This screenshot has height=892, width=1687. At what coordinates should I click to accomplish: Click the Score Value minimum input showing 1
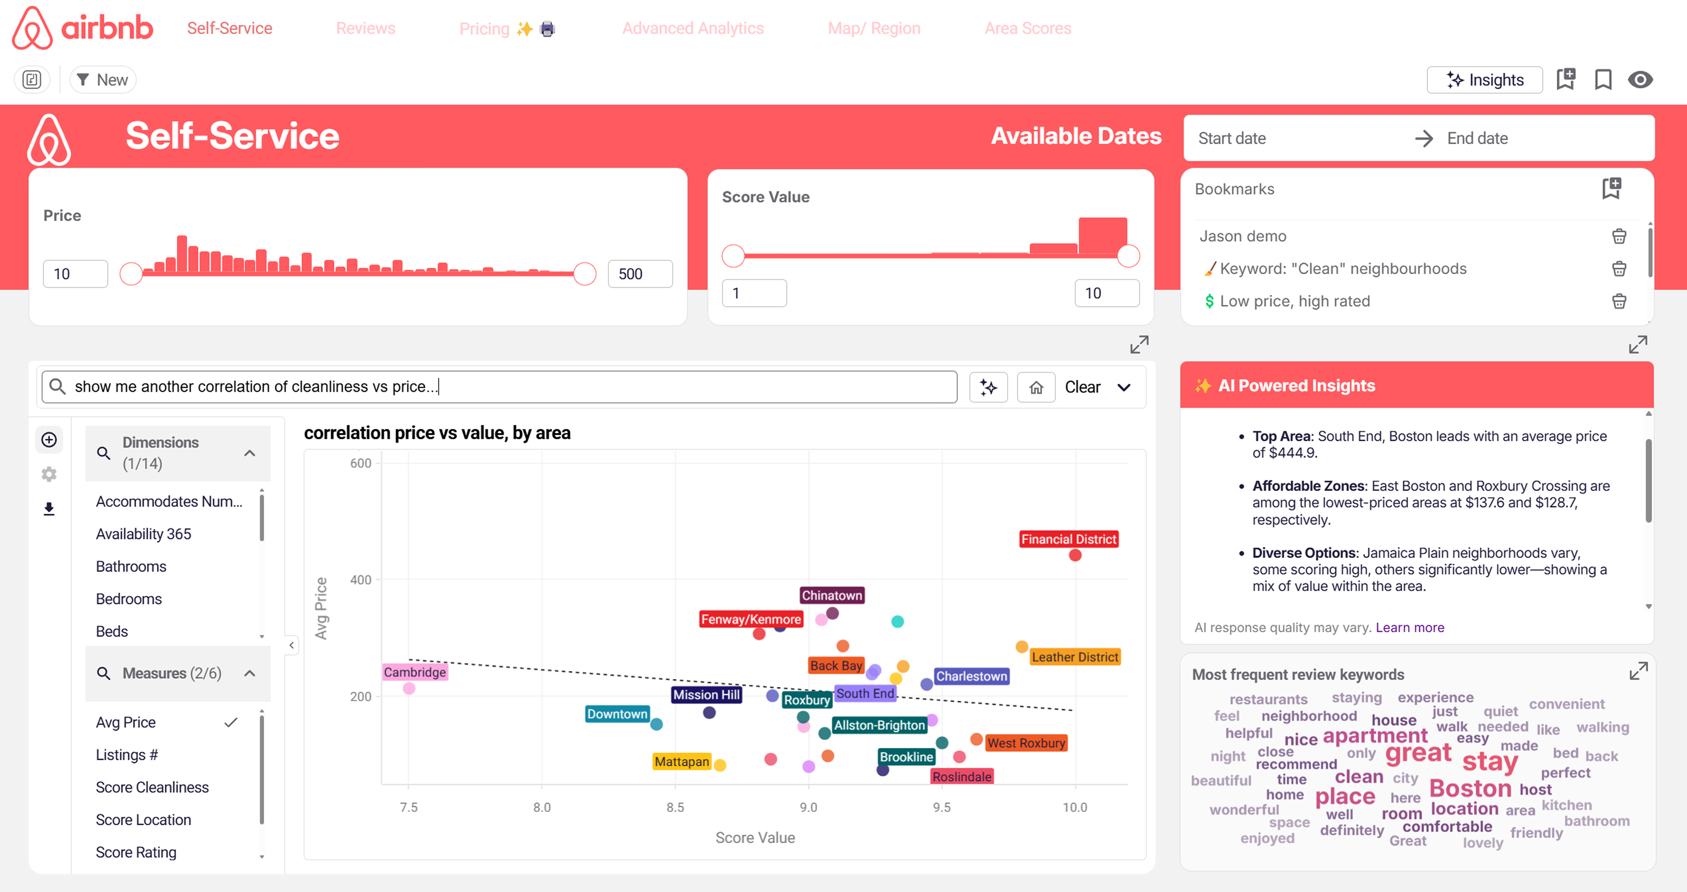point(754,293)
